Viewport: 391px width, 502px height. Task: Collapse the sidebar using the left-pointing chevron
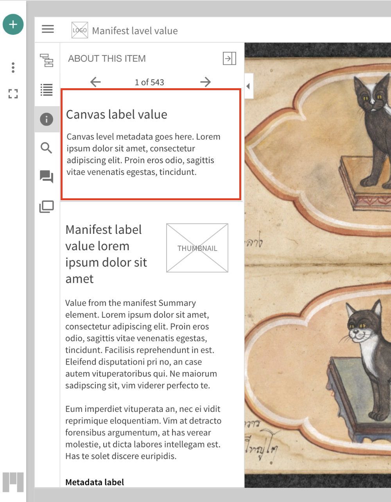[248, 86]
